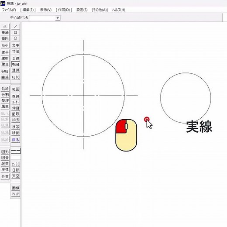Click the 整理 data cleanup tool

click(5, 100)
